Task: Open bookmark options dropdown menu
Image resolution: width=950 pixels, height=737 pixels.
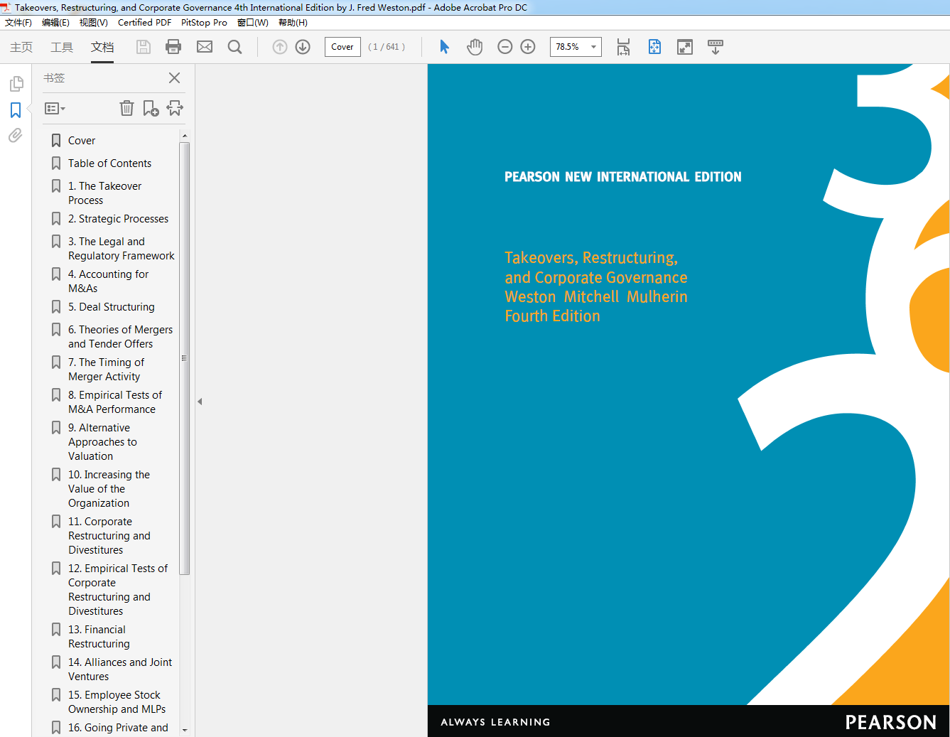Action: [55, 109]
